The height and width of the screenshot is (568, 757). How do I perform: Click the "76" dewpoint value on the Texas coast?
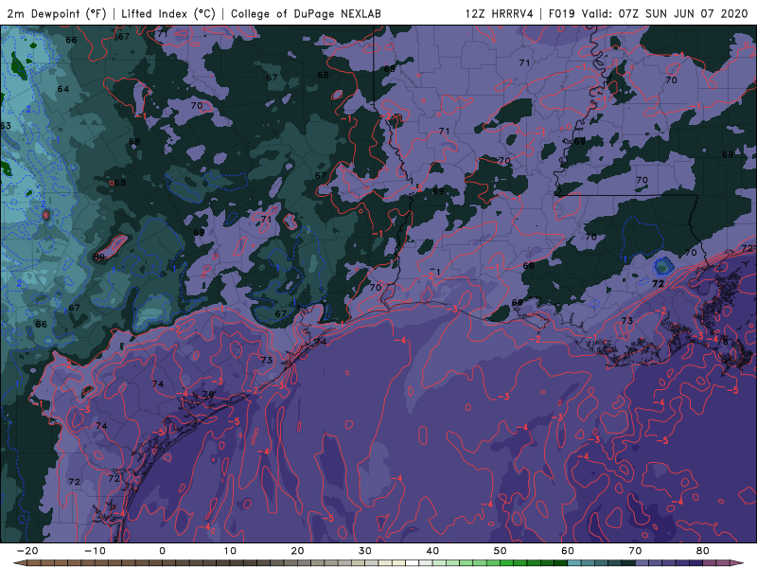208,394
